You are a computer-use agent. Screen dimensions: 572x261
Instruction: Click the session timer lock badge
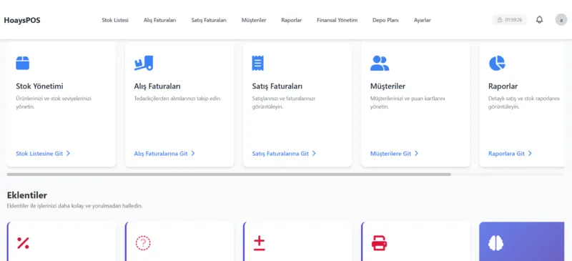click(509, 20)
